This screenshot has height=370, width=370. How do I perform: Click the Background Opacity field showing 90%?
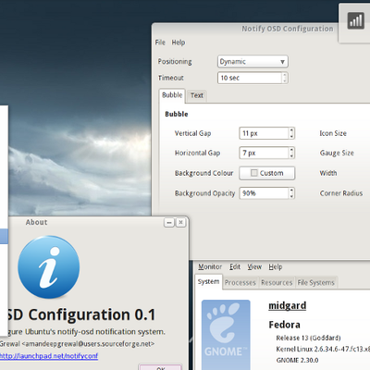264,193
